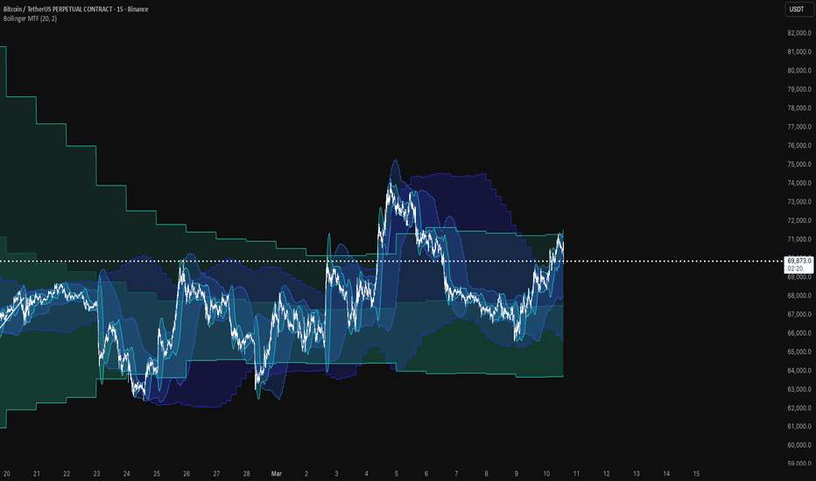
Task: Click date 2 on time axis
Action: click(306, 474)
